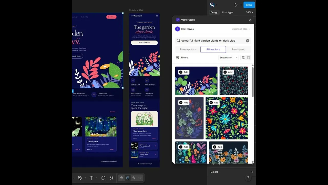Expand the Pen tool options chevron
Viewport: 328px width, 185px height.
click(x=85, y=178)
